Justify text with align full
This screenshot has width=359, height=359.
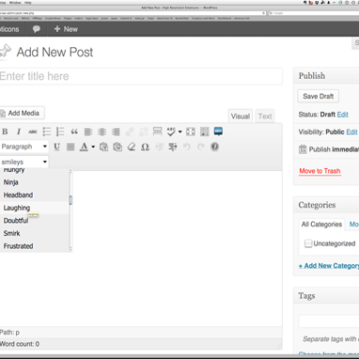pyautogui.click(x=70, y=147)
